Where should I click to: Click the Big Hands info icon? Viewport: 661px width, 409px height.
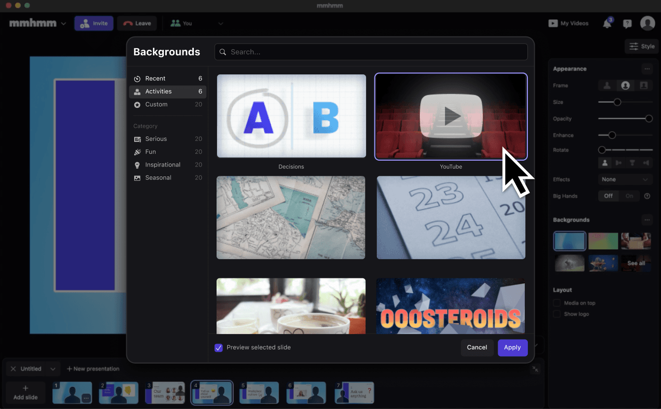pyautogui.click(x=647, y=196)
